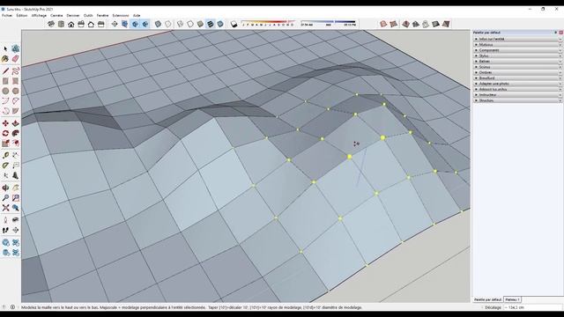
Task: Choose the Sandbox Add Detail tool
Action: point(436,24)
